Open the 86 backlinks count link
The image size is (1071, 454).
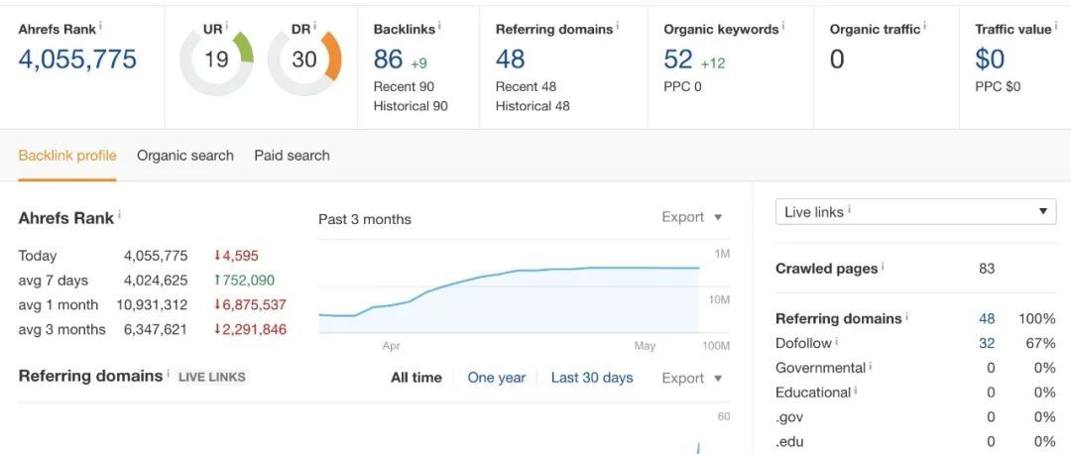coord(388,59)
